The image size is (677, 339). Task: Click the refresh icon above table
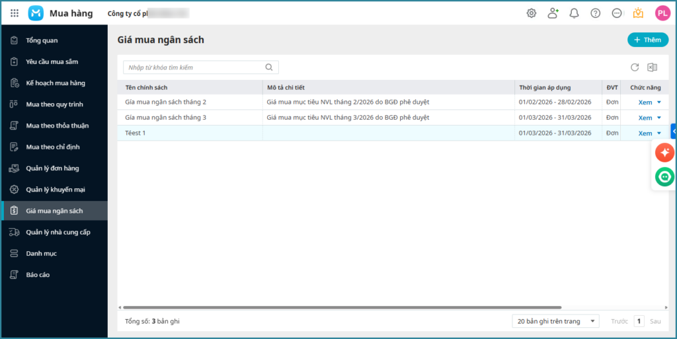[x=635, y=67]
